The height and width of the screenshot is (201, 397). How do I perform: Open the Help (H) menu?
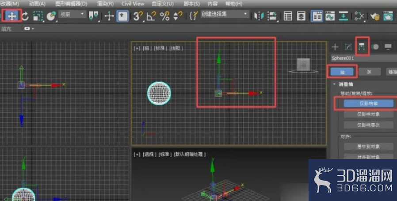click(234, 4)
